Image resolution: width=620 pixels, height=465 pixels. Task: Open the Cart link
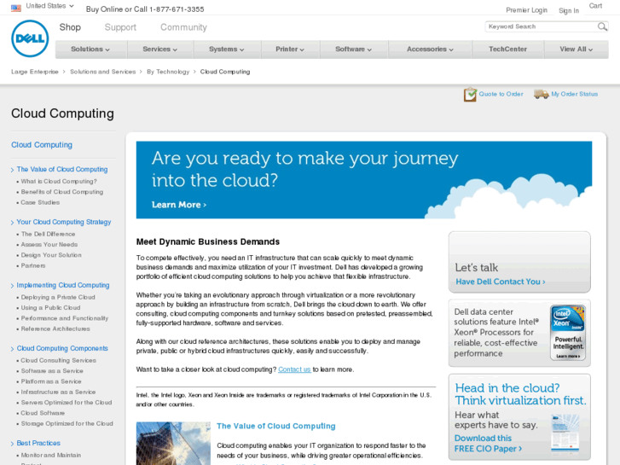[595, 5]
